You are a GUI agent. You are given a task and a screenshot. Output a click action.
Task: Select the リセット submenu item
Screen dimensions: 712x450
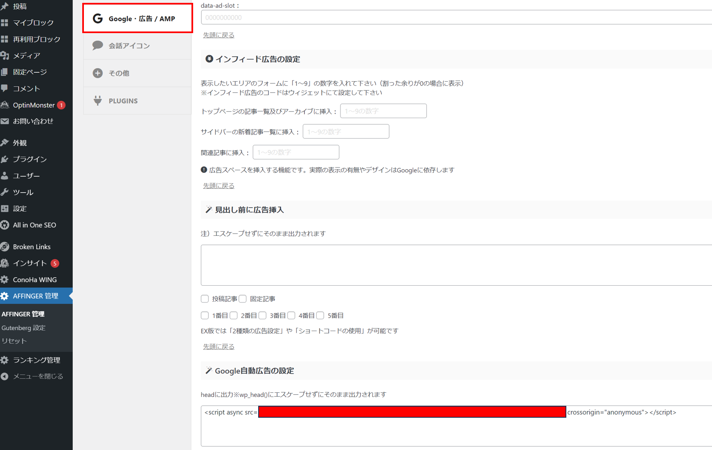pyautogui.click(x=14, y=340)
